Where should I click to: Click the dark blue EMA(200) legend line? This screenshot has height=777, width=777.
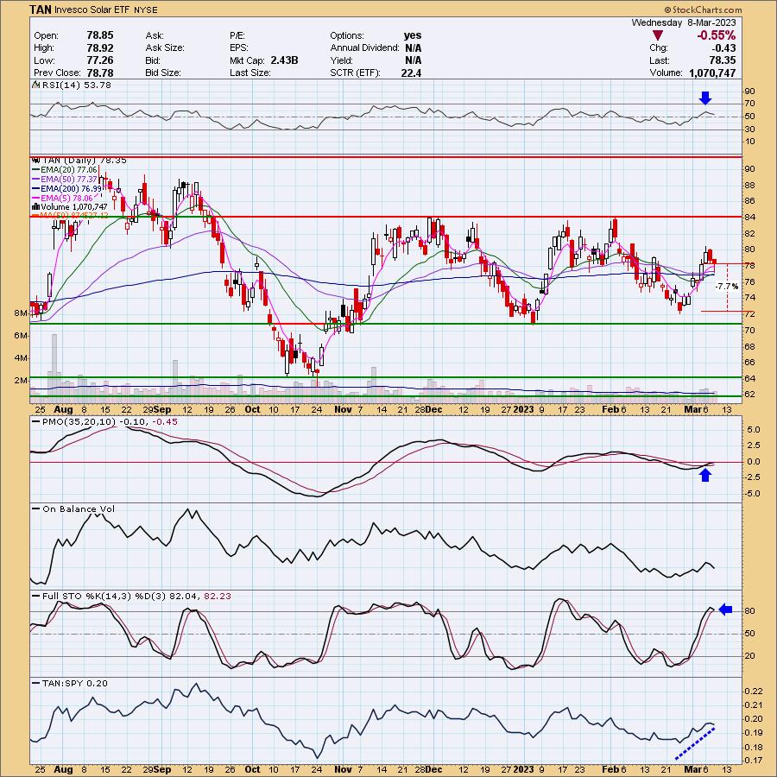click(35, 189)
